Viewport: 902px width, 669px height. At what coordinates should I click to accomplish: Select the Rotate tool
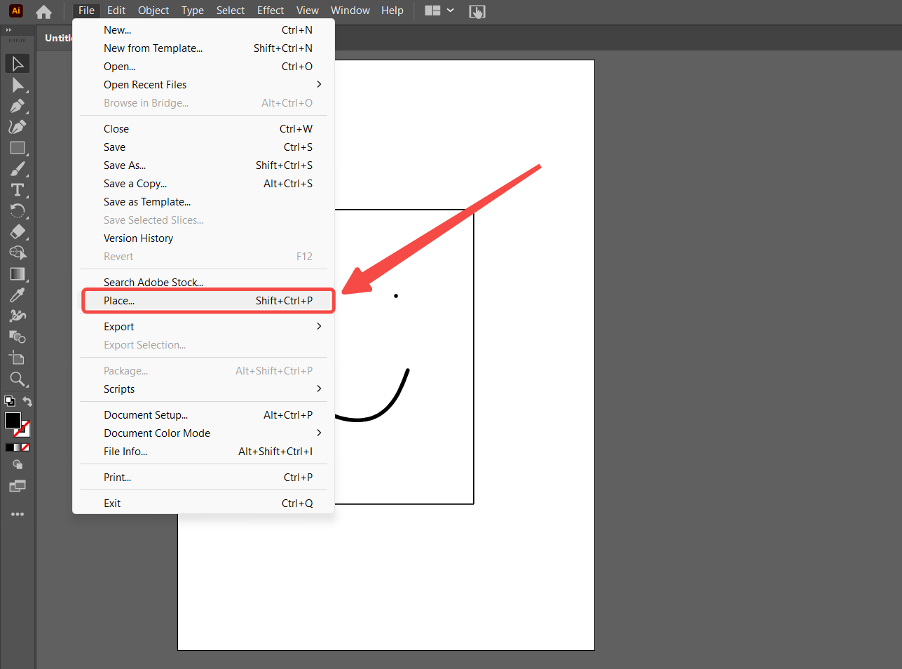18,211
